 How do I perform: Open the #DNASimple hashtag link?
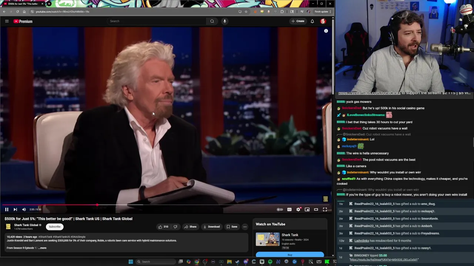tap(77, 237)
